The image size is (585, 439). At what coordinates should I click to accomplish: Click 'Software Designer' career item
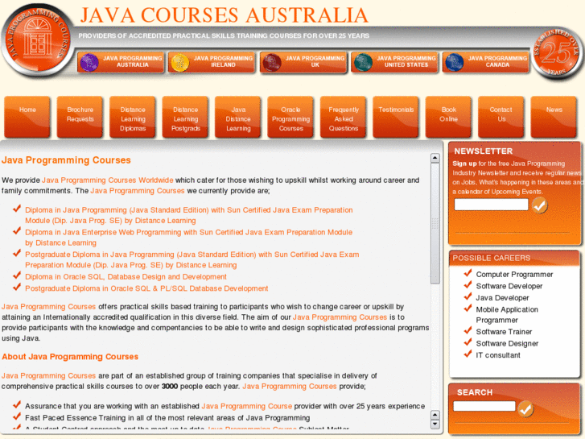click(x=507, y=343)
